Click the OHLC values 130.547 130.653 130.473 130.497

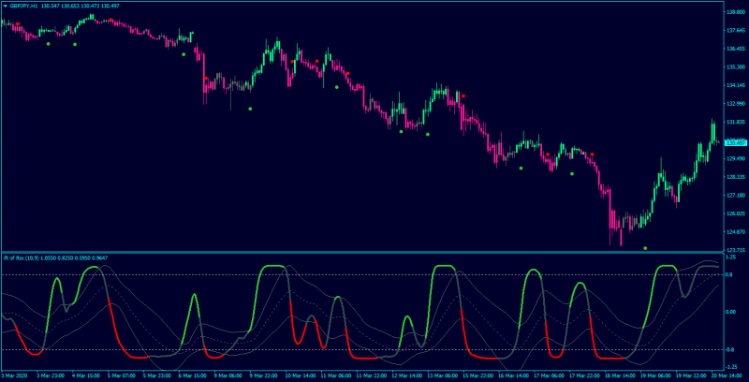click(x=81, y=7)
